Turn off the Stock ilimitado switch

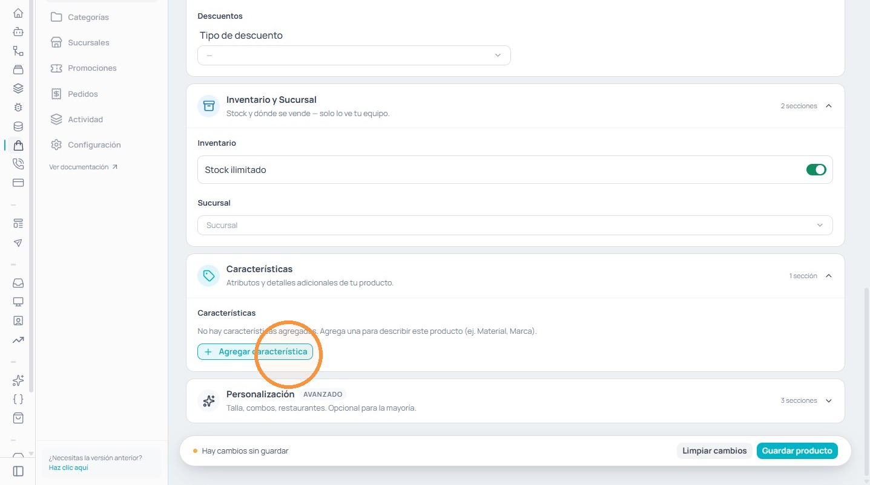pos(816,170)
